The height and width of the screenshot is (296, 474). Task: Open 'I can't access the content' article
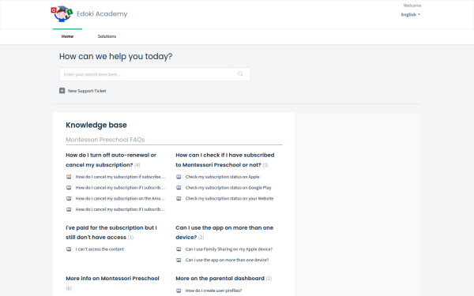(x=100, y=249)
